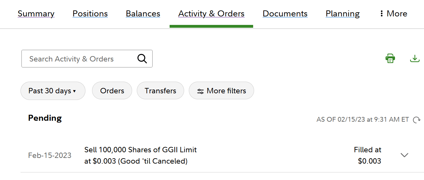The image size is (424, 180).
Task: Focus the Search Activity & Orders field
Action: (79, 59)
